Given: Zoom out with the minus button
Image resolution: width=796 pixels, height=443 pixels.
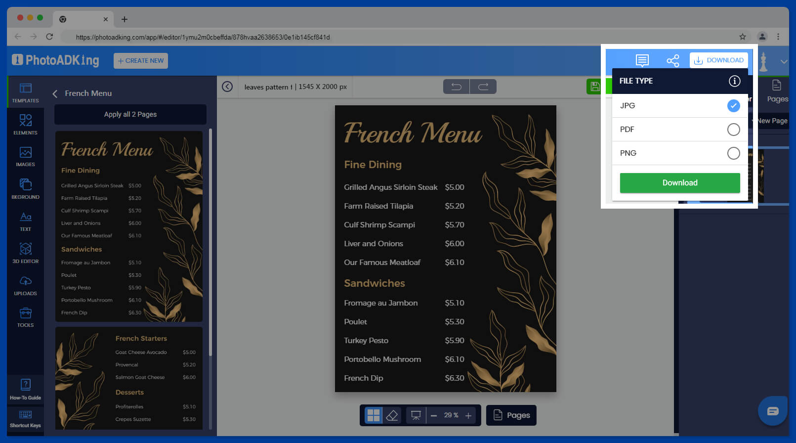Looking at the screenshot, I should (434, 416).
